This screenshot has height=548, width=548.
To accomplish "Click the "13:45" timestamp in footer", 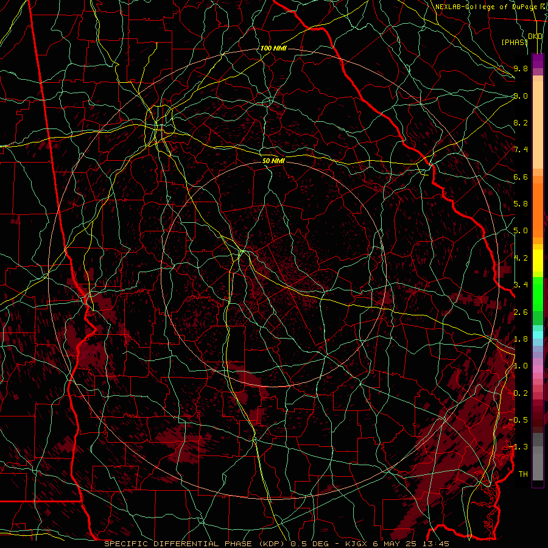I will (x=436, y=544).
